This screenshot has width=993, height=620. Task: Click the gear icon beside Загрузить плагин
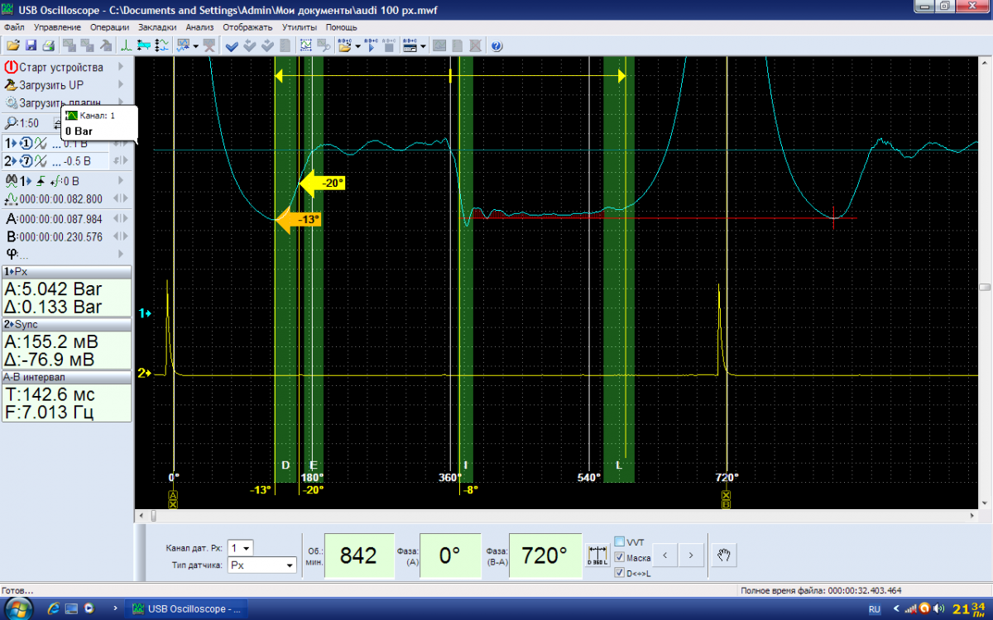pyautogui.click(x=11, y=103)
